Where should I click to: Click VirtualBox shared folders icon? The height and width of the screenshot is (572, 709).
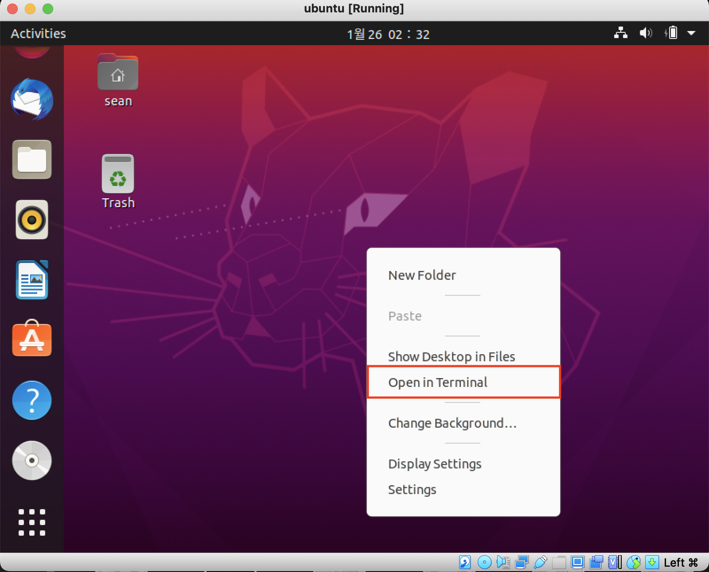coord(559,562)
